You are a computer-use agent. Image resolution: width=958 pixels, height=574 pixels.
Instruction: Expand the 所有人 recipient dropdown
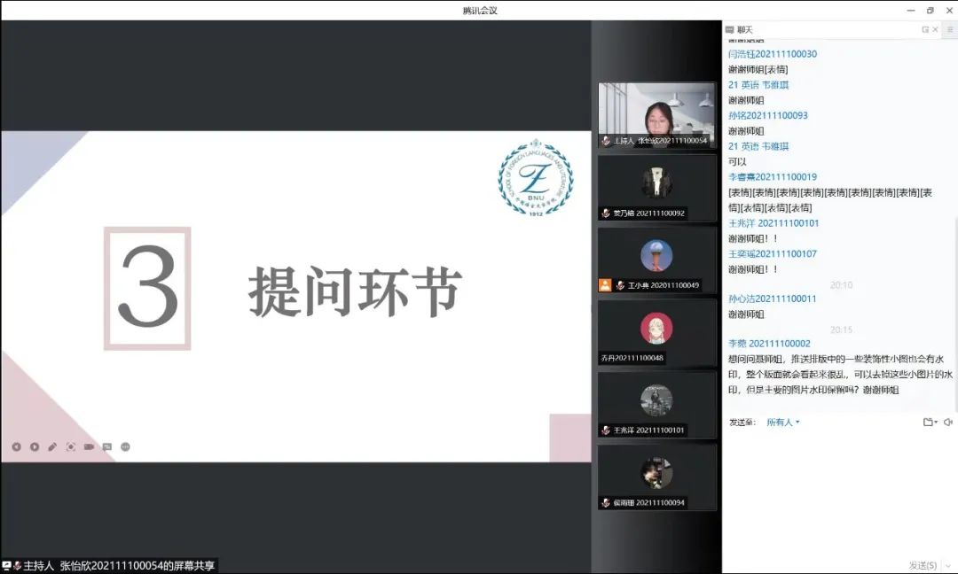(783, 423)
